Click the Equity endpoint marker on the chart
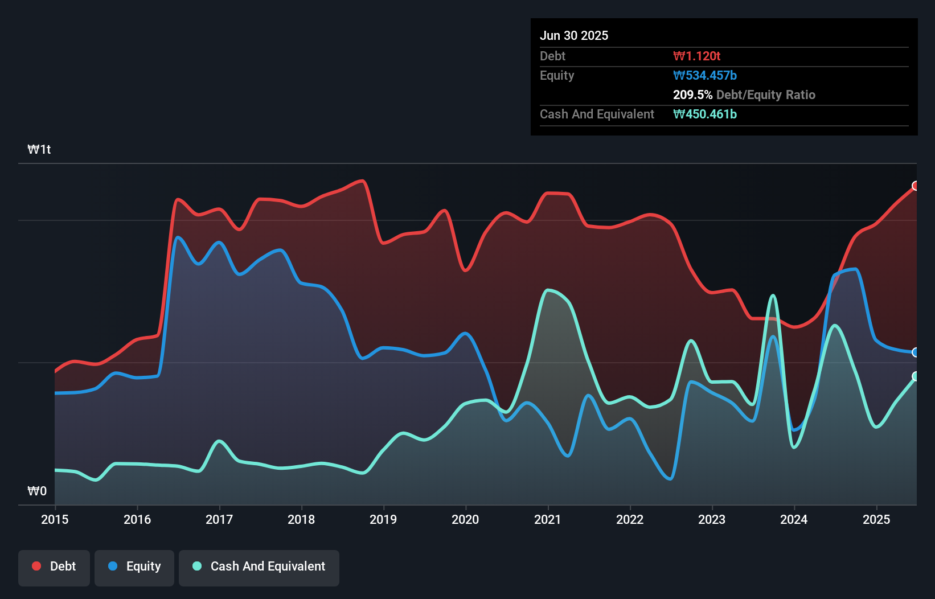The height and width of the screenshot is (599, 935). tap(915, 353)
